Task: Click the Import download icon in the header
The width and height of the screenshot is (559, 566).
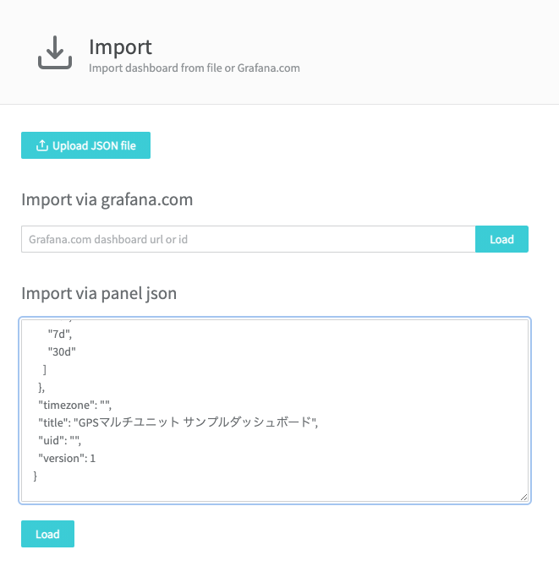Action: point(55,52)
